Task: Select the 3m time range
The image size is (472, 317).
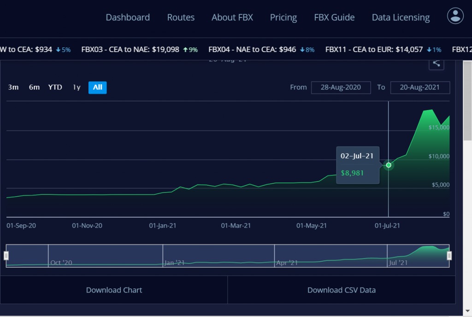Action: [x=13, y=87]
